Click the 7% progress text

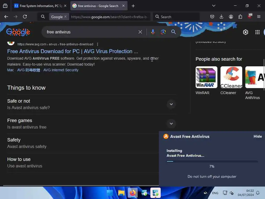(x=212, y=167)
